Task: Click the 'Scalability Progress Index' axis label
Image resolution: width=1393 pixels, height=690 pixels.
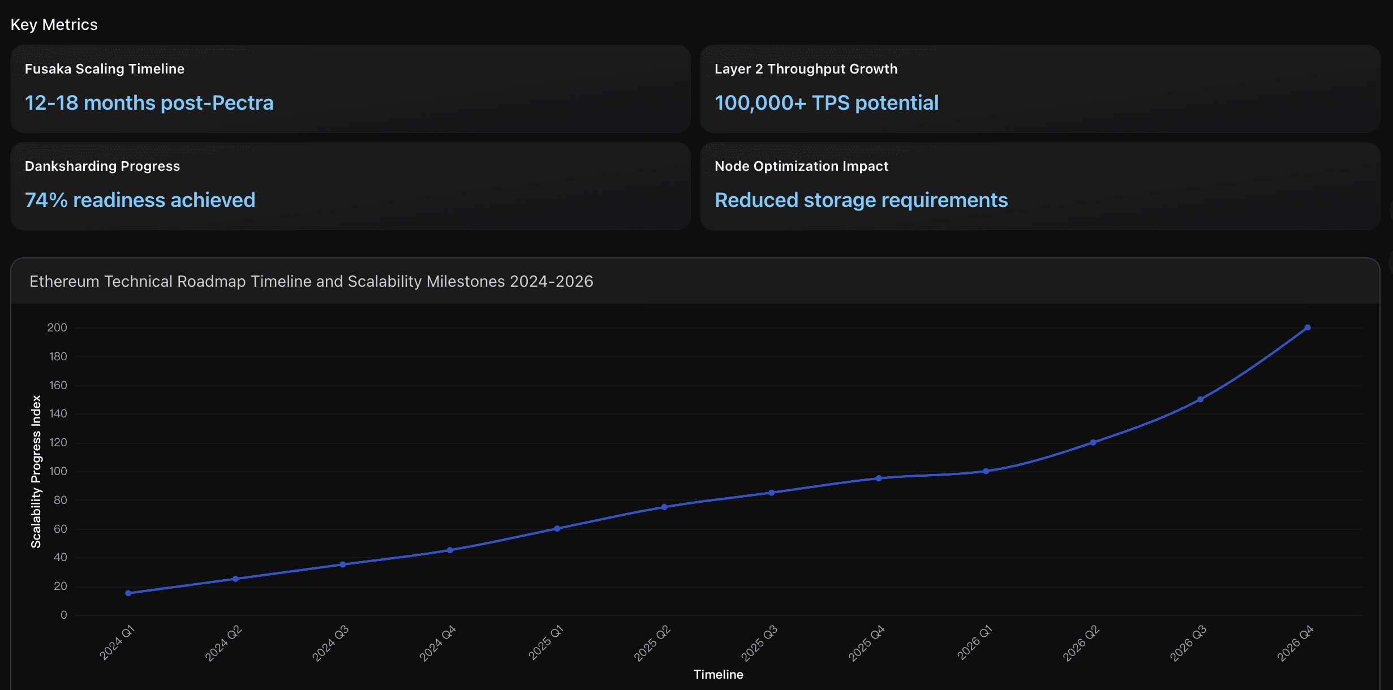Action: [36, 471]
